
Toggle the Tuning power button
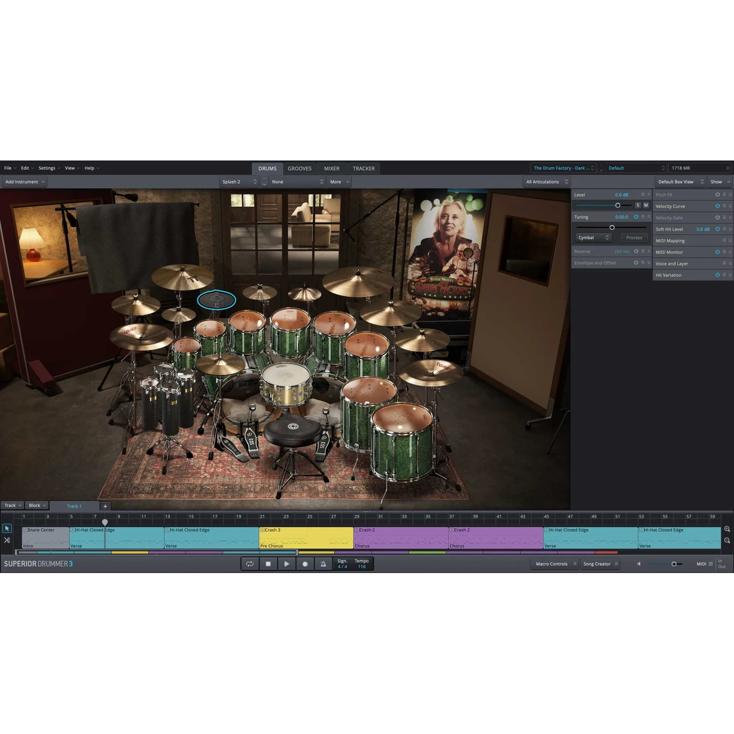[636, 217]
